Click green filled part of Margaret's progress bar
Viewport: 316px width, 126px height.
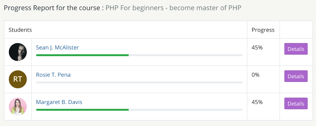82,110
